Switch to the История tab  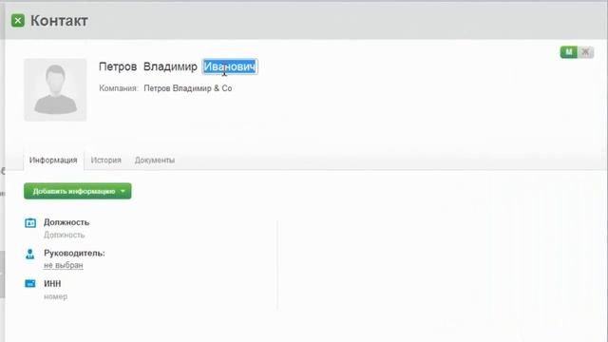(105, 161)
